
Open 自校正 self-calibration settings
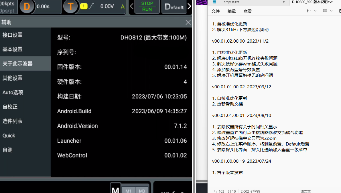10,107
